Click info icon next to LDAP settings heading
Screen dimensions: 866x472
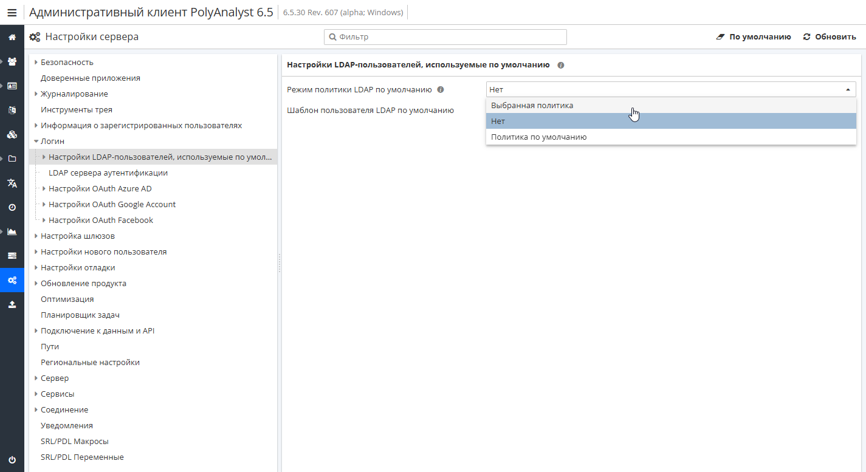tap(560, 65)
